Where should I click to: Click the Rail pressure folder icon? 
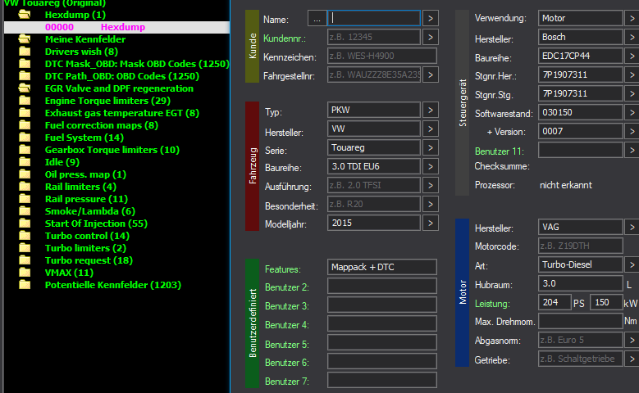pos(25,198)
